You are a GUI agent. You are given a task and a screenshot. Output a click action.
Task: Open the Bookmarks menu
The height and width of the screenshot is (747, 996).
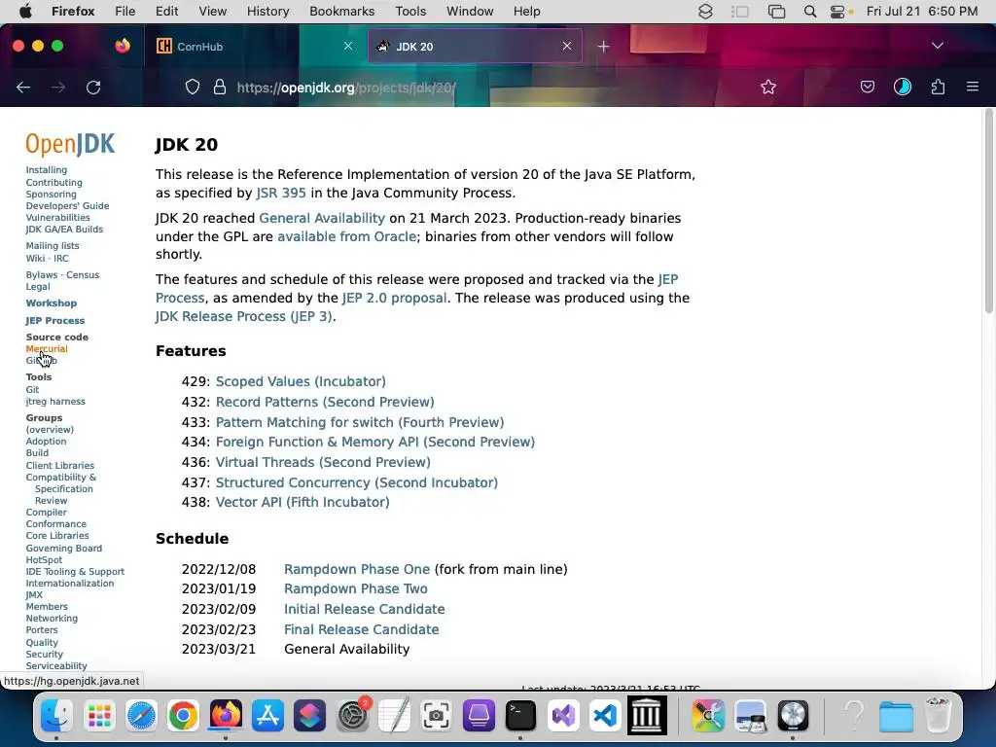point(341,12)
